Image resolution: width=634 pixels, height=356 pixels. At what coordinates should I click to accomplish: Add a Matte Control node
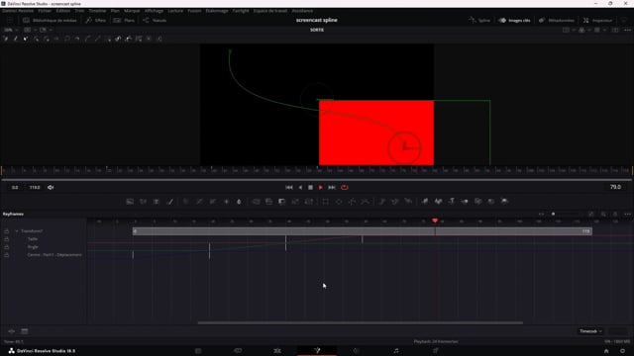click(x=282, y=202)
